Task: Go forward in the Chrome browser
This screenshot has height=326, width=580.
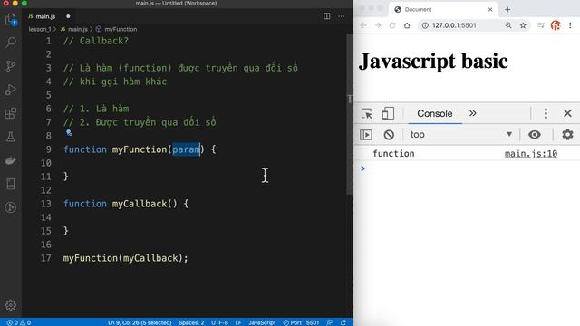Action: pyautogui.click(x=378, y=25)
